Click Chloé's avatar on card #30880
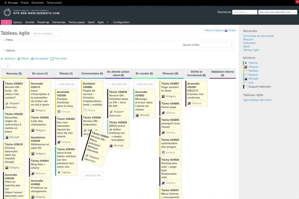Viewport: 299px width, 199px height. click(x=85, y=110)
